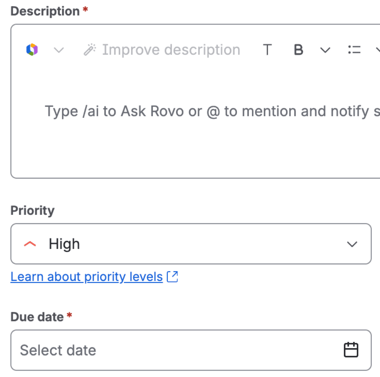Click external link icon after priority levels

click(172, 277)
